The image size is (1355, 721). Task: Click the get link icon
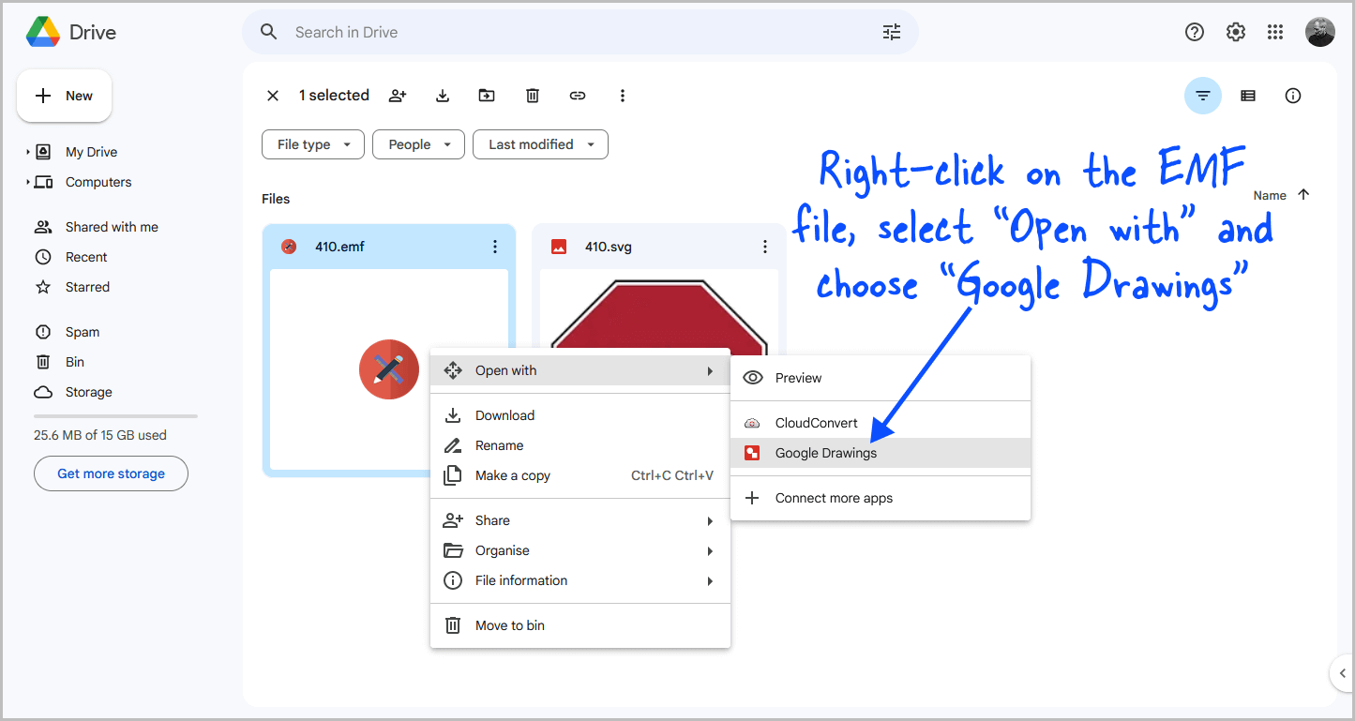tap(578, 96)
